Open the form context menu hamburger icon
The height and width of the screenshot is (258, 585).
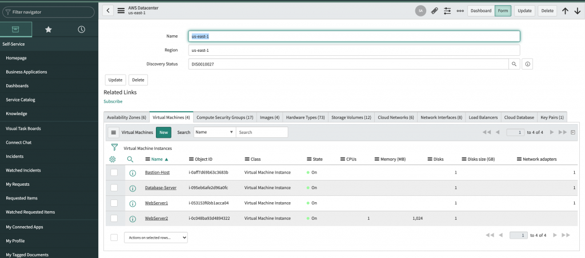(121, 10)
